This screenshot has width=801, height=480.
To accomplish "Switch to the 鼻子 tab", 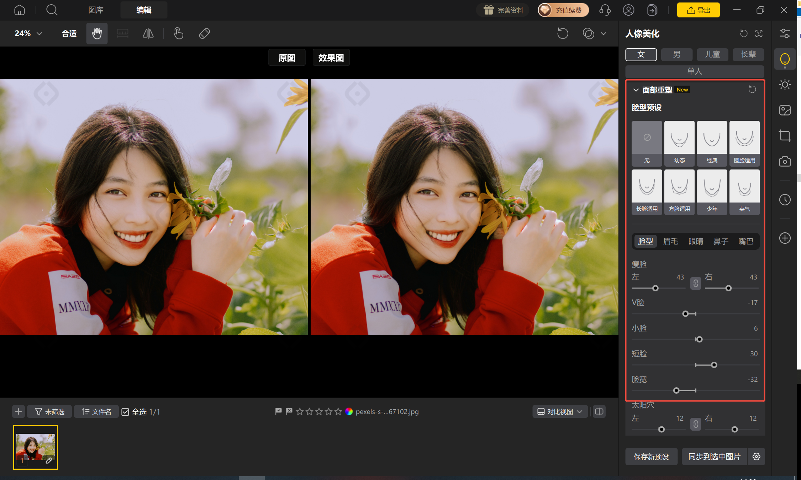I will [721, 241].
